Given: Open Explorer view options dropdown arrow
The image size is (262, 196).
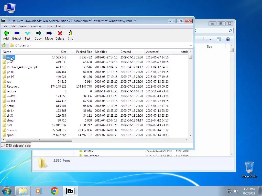Looking at the screenshot, I should click(210, 39).
